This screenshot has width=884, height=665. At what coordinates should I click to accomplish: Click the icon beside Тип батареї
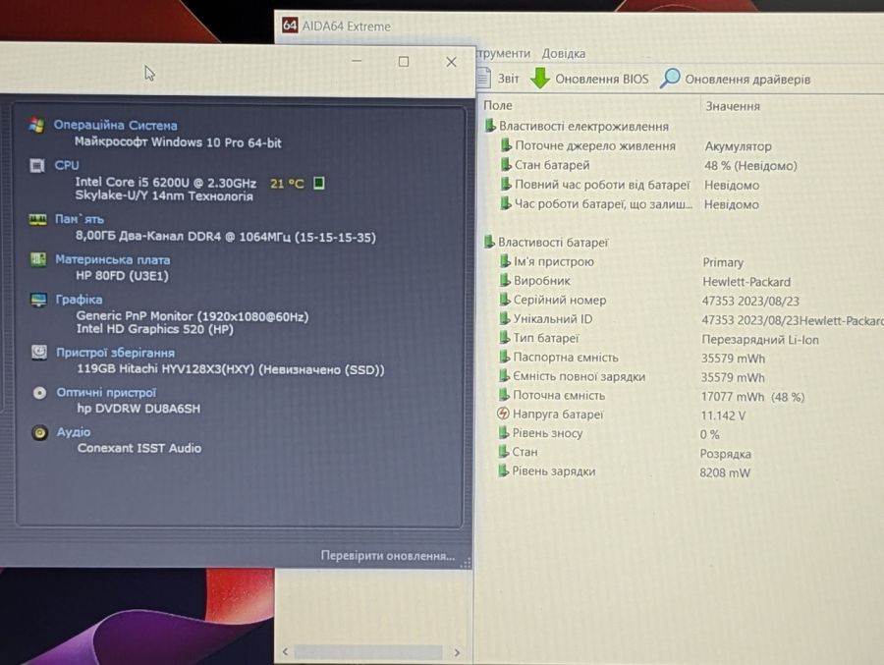tap(504, 338)
